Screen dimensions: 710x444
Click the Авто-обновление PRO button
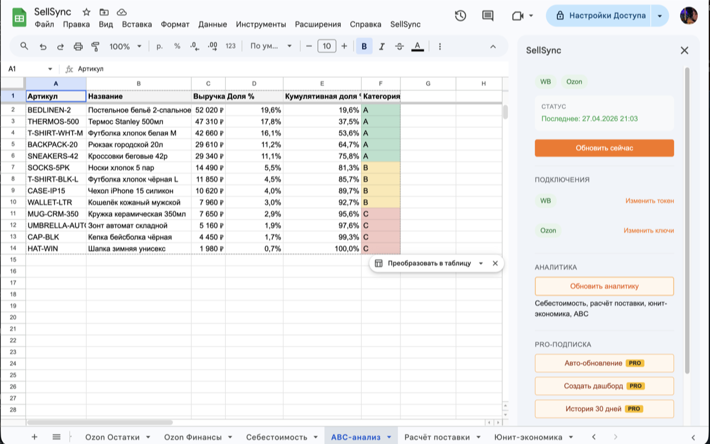point(604,363)
